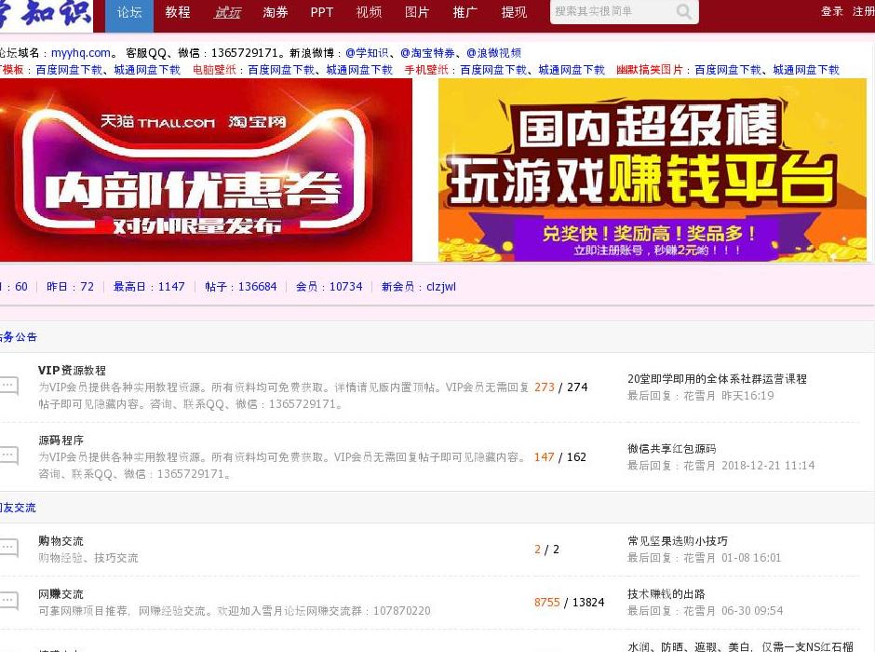Viewport: 875px width, 652px height.
Task: Click the search magnifier icon
Action: pyautogui.click(x=683, y=11)
